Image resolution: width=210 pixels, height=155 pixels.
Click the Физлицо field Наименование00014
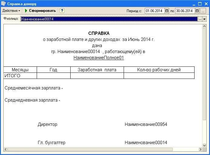click(109, 19)
